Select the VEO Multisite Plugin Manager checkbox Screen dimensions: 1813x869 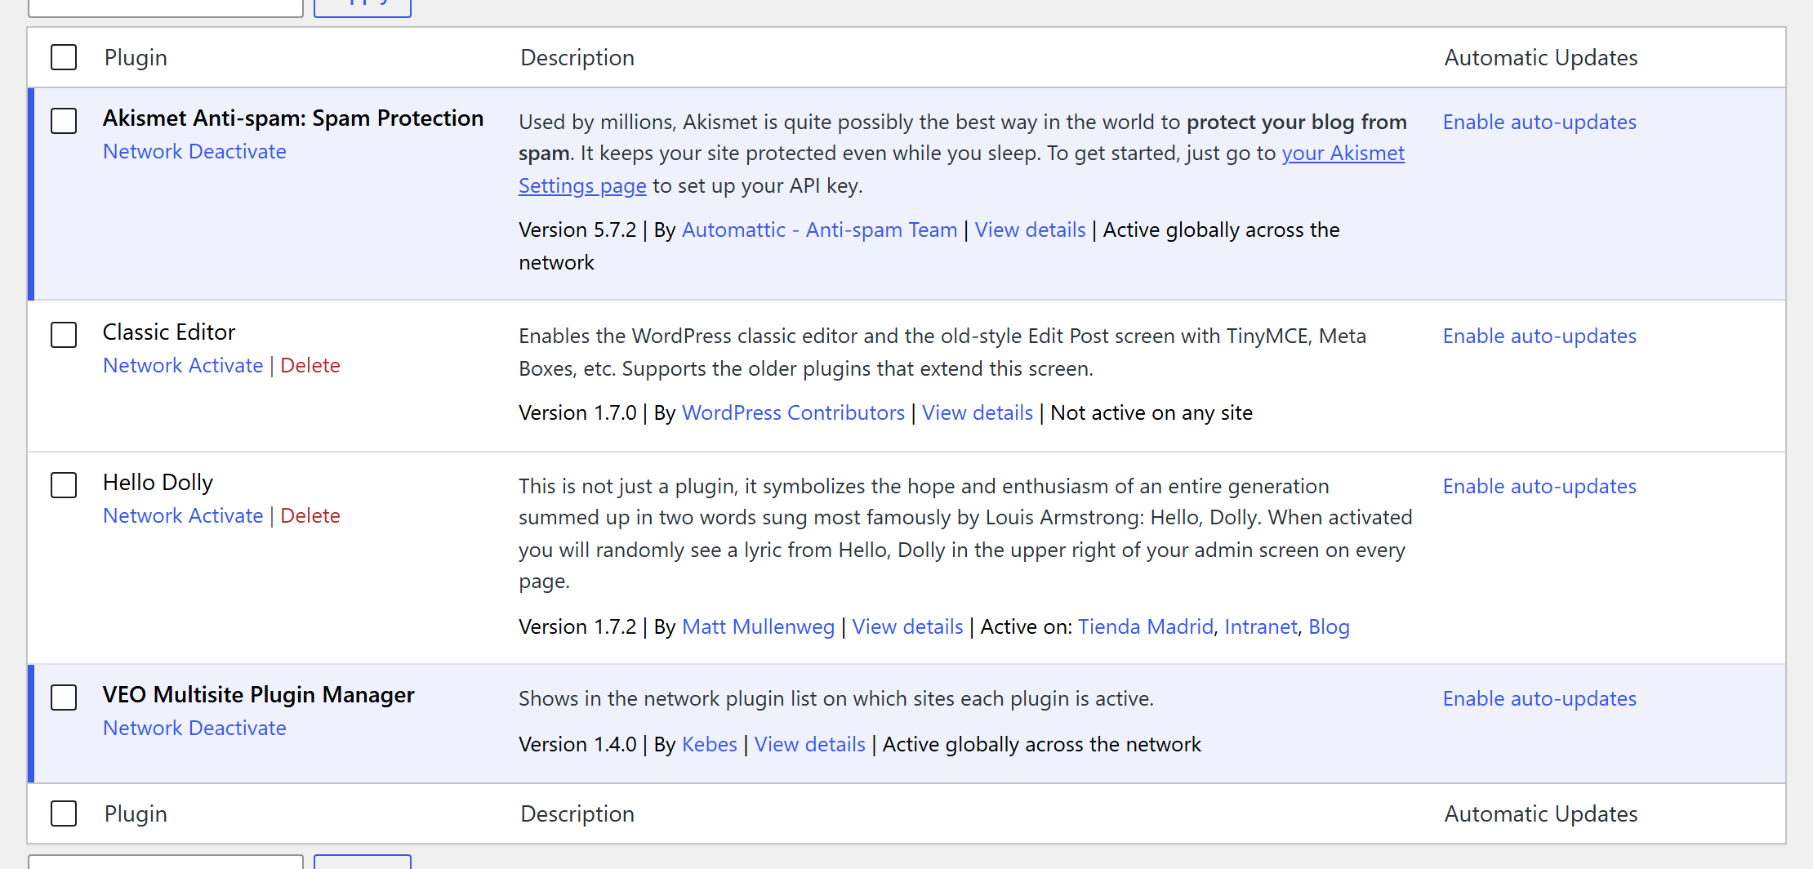pos(64,697)
